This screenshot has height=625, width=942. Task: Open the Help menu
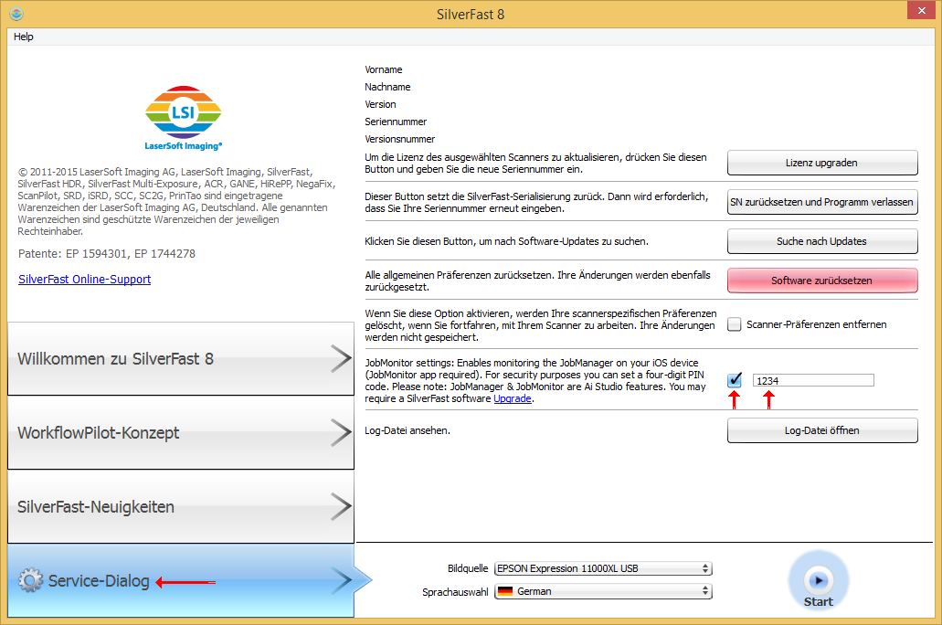click(24, 37)
